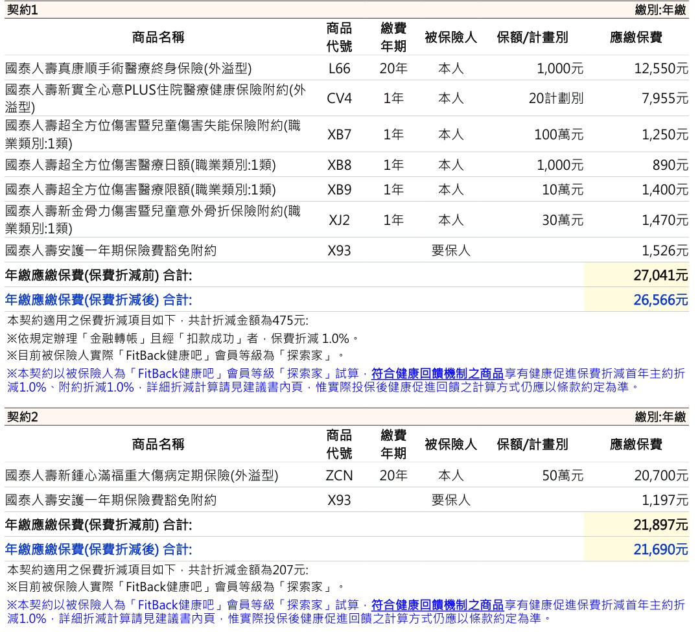The image size is (700, 632).
Task: Open 符合健康回饋機制之商品 link under 契約2
Action: pos(437,605)
